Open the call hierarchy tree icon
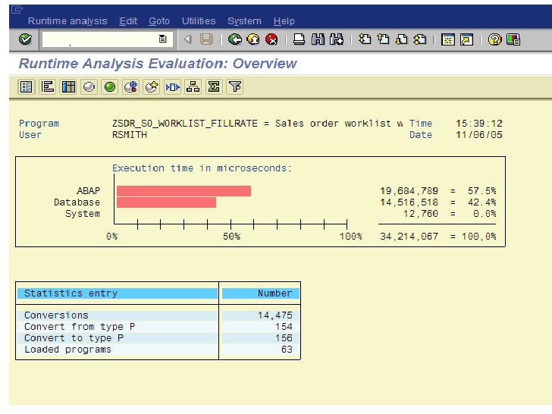This screenshot has width=552, height=414. point(193,86)
